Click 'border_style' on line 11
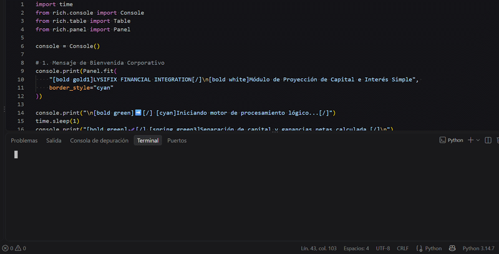 click(x=69, y=88)
